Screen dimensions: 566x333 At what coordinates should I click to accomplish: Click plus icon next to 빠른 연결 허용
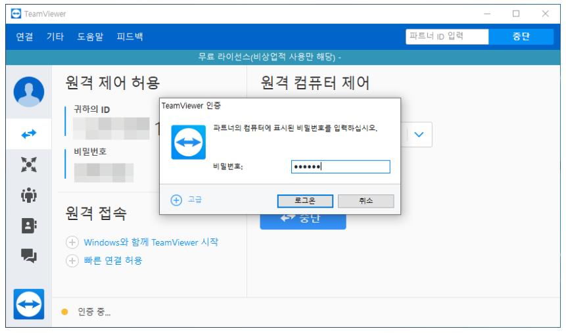point(72,261)
